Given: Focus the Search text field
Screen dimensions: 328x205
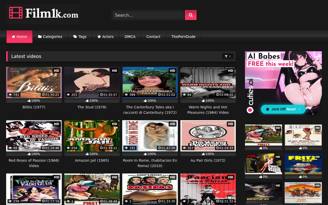Looking at the screenshot, I should pyautogui.click(x=148, y=15).
